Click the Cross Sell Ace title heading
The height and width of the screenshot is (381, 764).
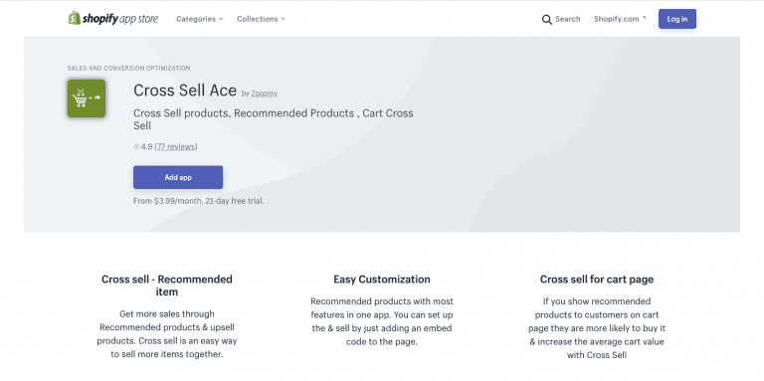point(185,91)
